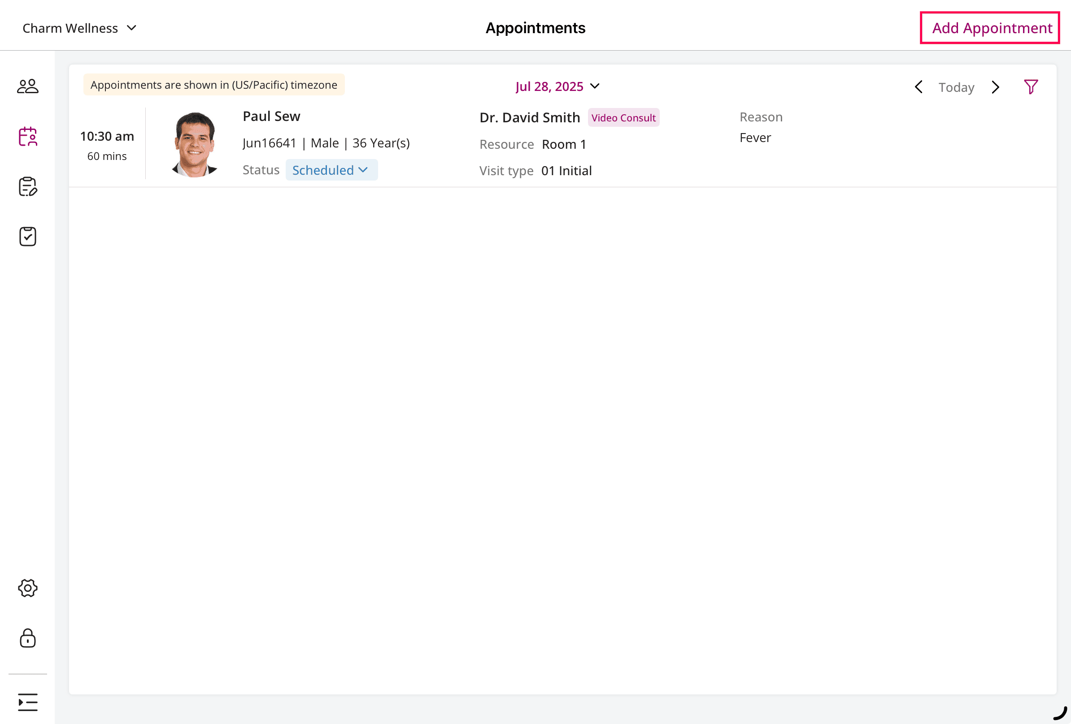Open the console panel icon at bottom left

click(x=28, y=702)
